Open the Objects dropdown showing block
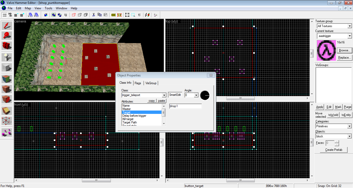 tap(349, 136)
